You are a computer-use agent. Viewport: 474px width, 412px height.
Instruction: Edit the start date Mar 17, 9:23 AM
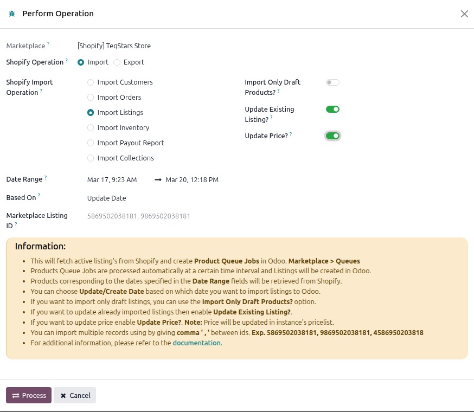pos(112,180)
